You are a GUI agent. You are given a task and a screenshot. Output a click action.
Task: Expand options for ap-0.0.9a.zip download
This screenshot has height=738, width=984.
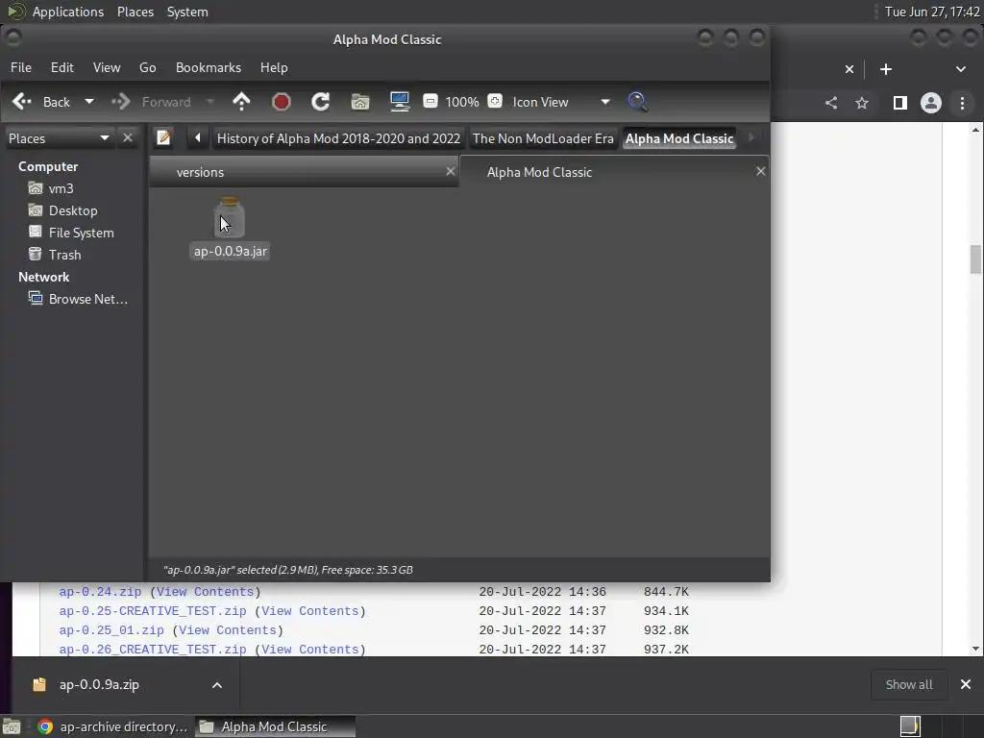point(217,684)
